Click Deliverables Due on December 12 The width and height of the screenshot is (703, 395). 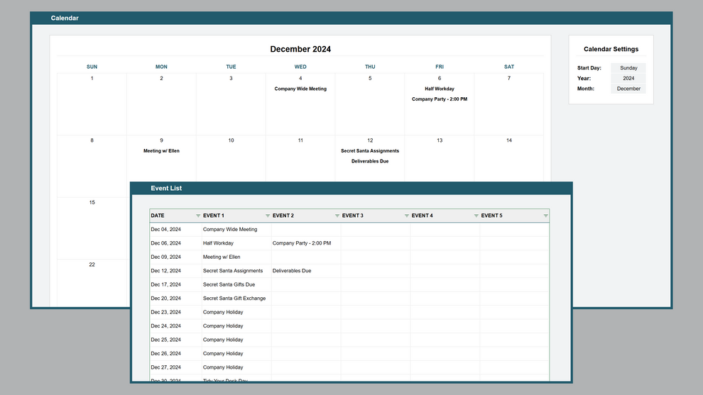[x=370, y=161]
